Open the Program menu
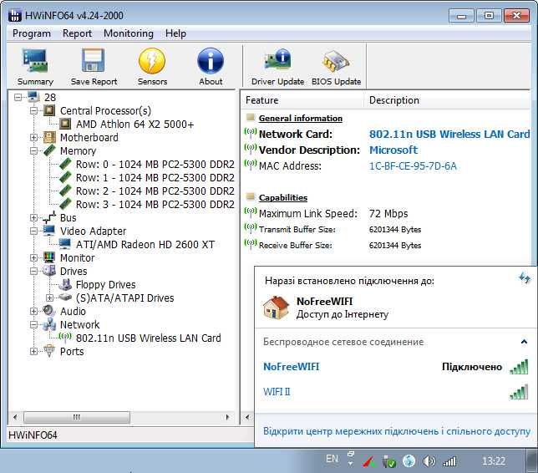Viewport: 538px width, 473px height. [32, 33]
